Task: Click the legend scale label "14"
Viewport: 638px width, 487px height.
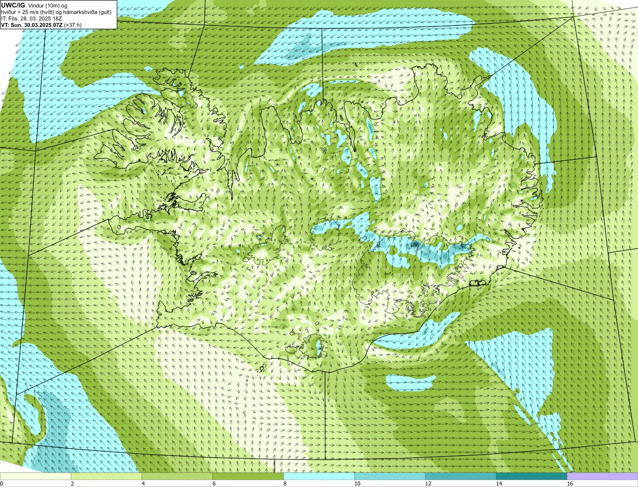Action: tap(499, 484)
